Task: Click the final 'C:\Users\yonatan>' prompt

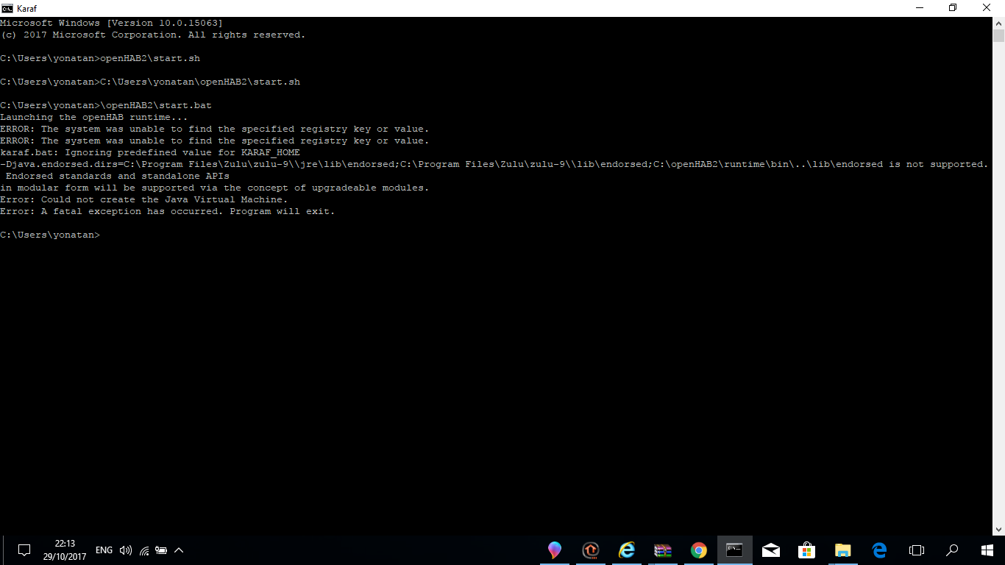Action: pyautogui.click(x=50, y=235)
